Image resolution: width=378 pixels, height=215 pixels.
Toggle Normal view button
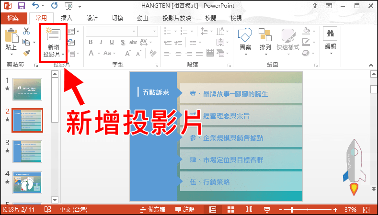coord(212,209)
